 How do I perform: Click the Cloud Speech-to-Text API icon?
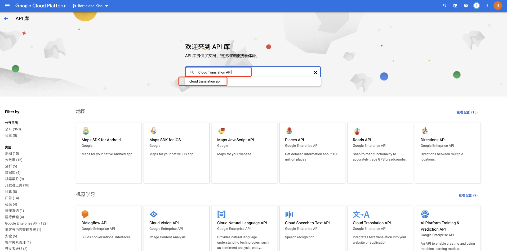[289, 214]
